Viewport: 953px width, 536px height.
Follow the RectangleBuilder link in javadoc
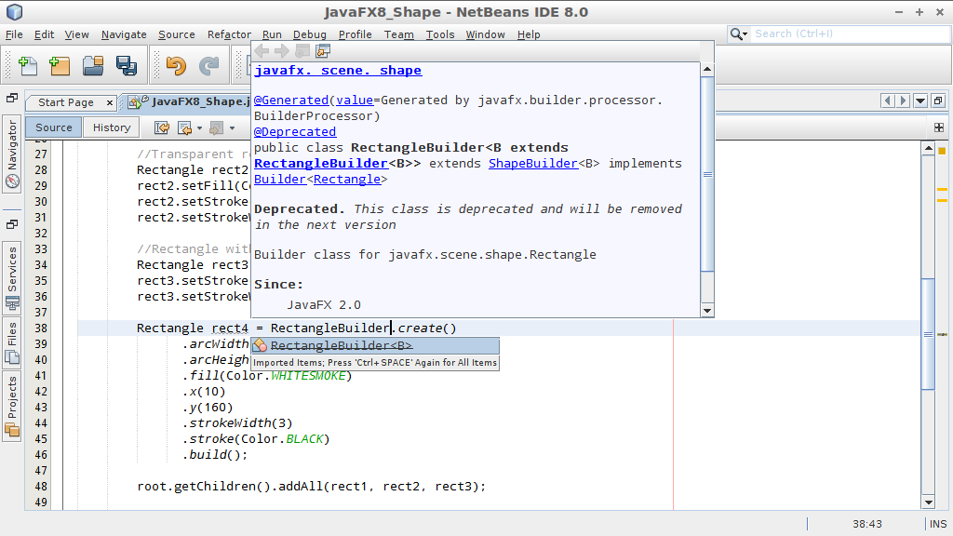(x=321, y=164)
